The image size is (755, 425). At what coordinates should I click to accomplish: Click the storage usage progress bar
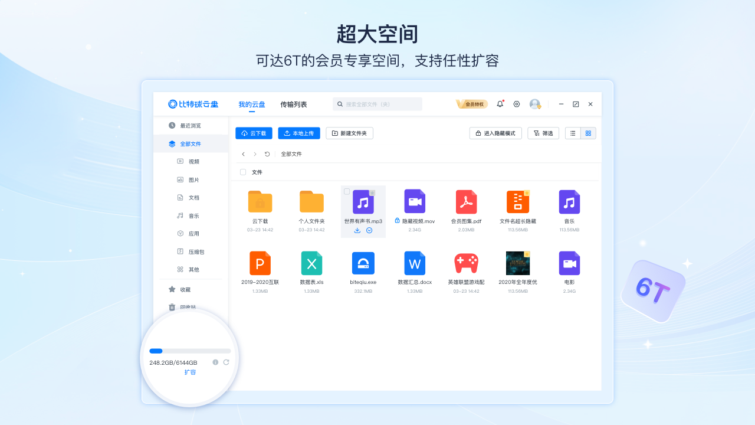(x=190, y=351)
